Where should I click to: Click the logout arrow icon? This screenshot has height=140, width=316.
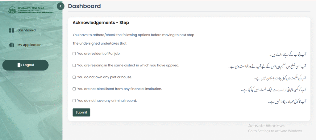(x=19, y=65)
